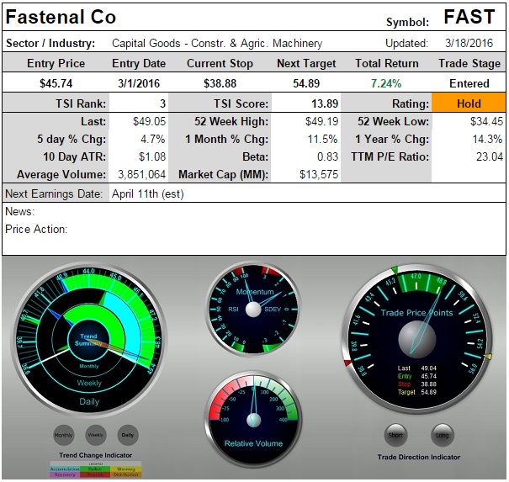Select the Trade Stage column header
509x482 pixels.
click(469, 64)
